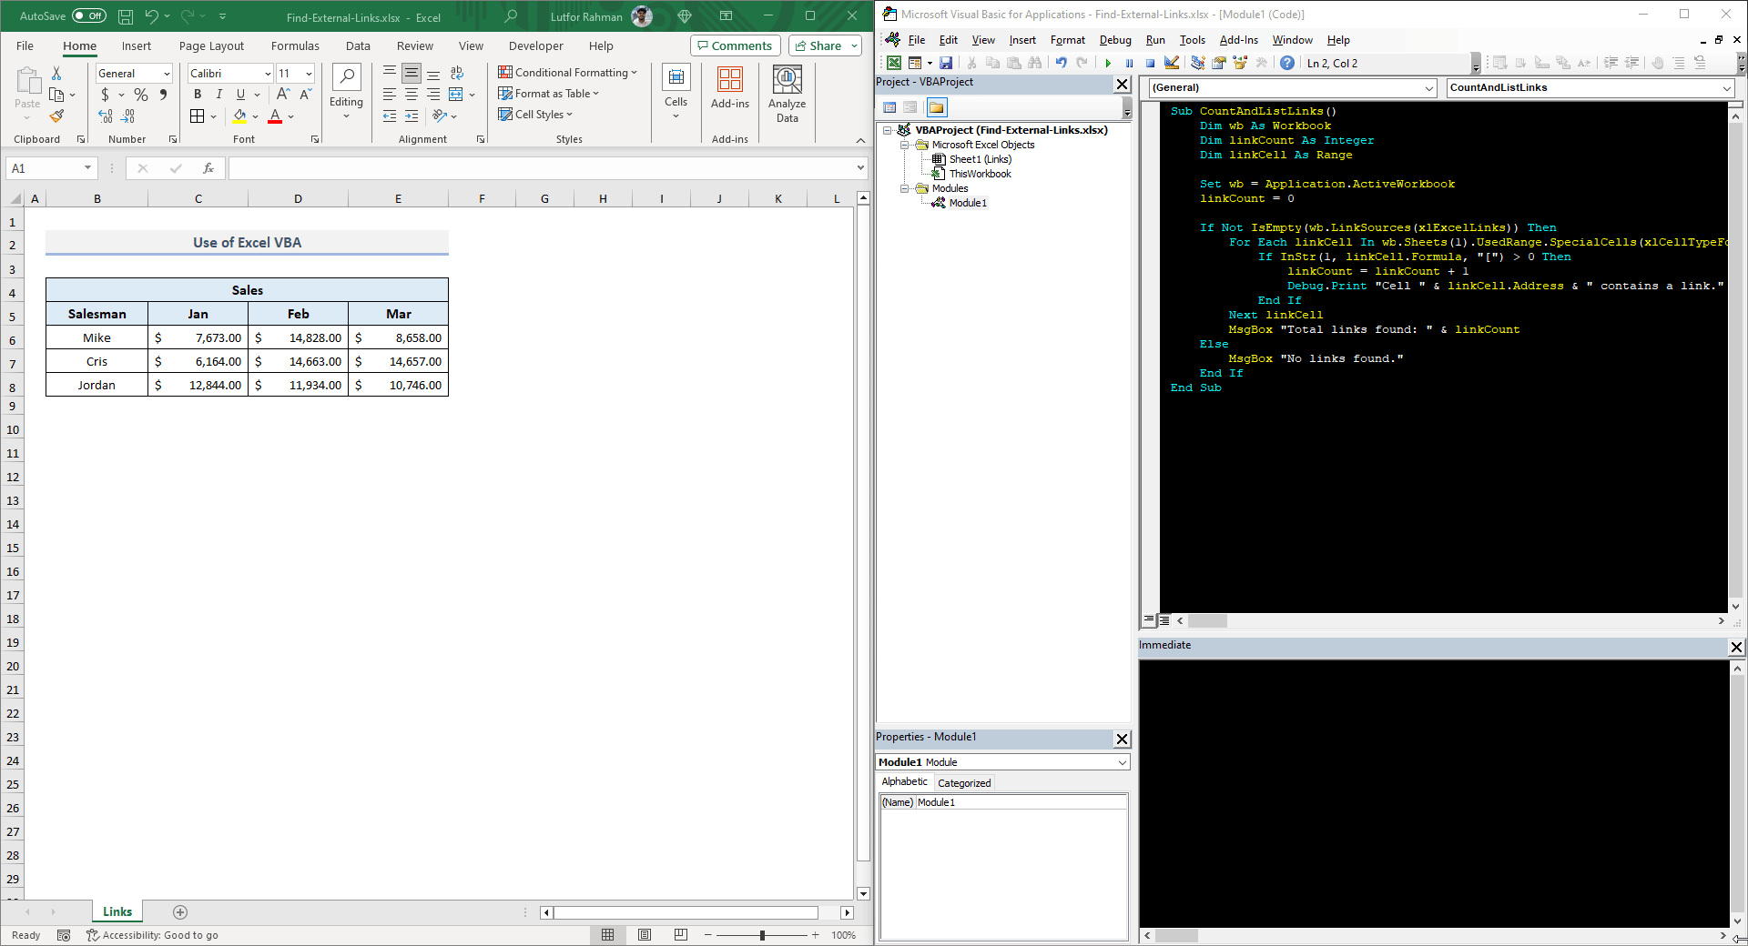The width and height of the screenshot is (1748, 946).
Task: Toggle the AutoSave switch
Action: (x=88, y=16)
